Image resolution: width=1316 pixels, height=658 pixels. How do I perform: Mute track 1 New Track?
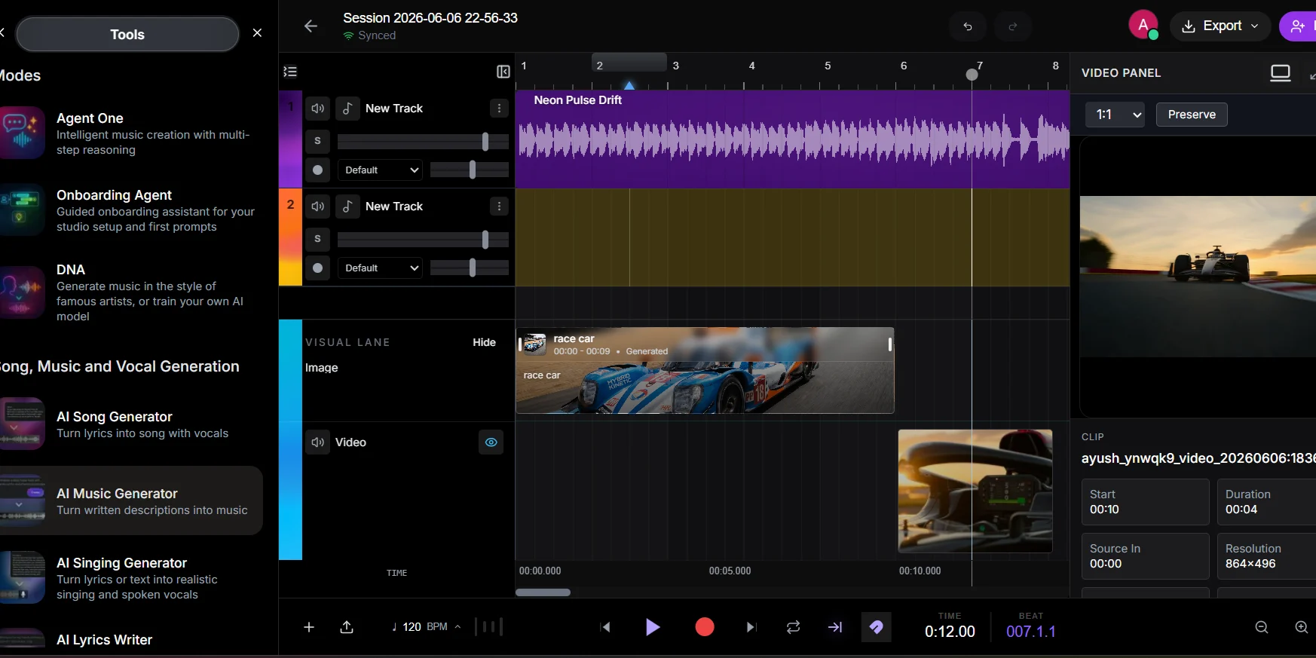[318, 109]
